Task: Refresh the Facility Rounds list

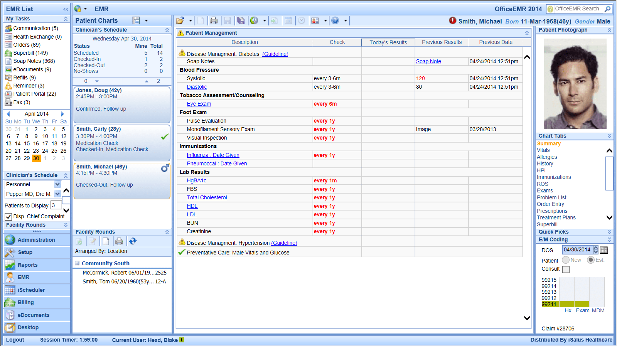Action: click(x=133, y=241)
